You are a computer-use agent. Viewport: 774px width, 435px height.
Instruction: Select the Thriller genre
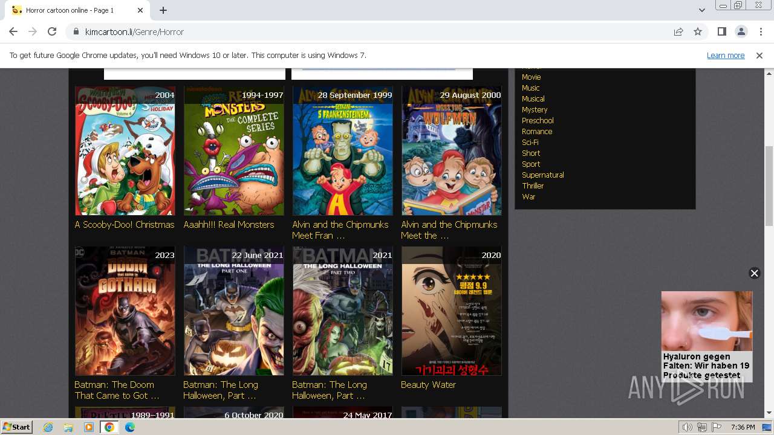(x=533, y=185)
